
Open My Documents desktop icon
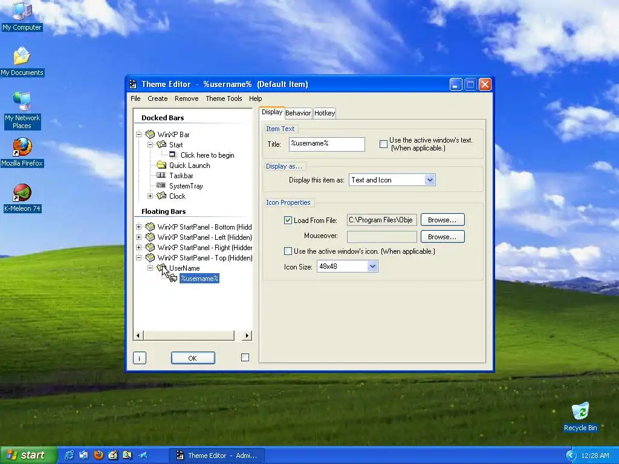pyautogui.click(x=22, y=62)
